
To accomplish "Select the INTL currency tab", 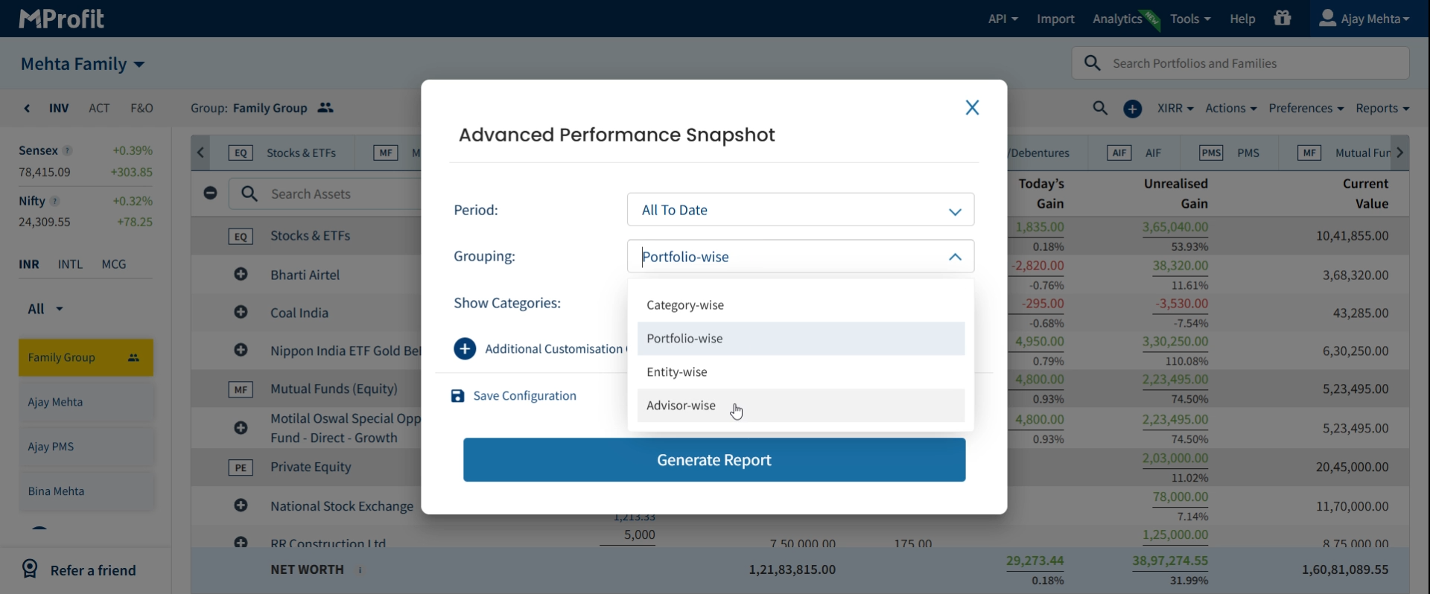I will [x=70, y=264].
